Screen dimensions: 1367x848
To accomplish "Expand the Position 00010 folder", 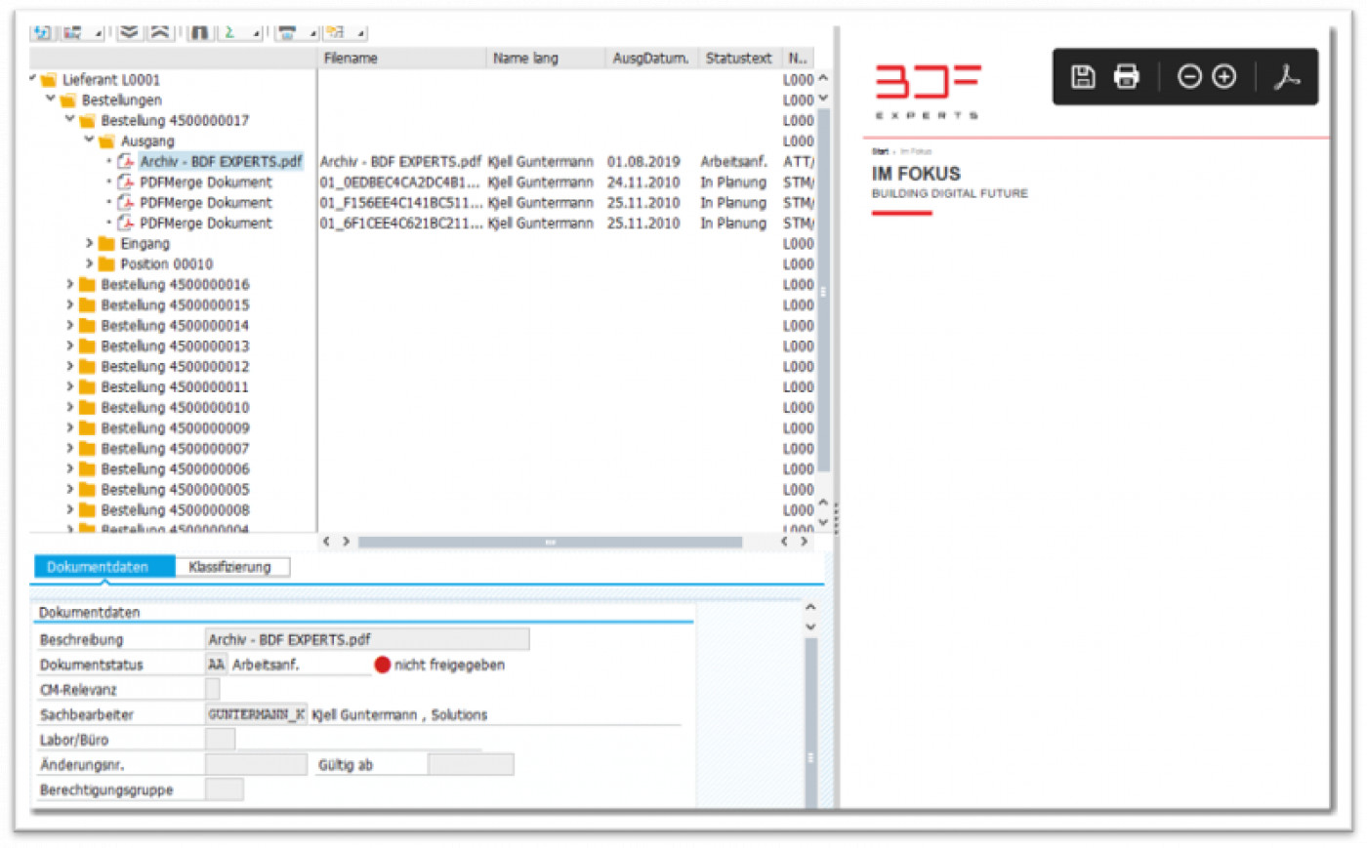I will [x=89, y=263].
